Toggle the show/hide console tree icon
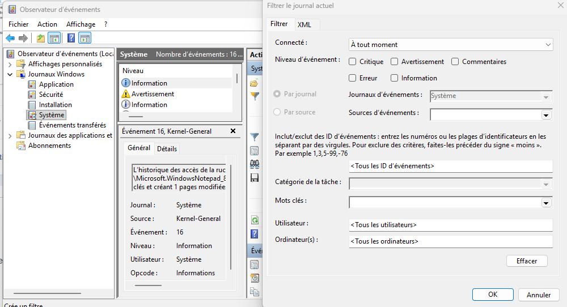Screen dimensions: 567x307 click(54, 38)
